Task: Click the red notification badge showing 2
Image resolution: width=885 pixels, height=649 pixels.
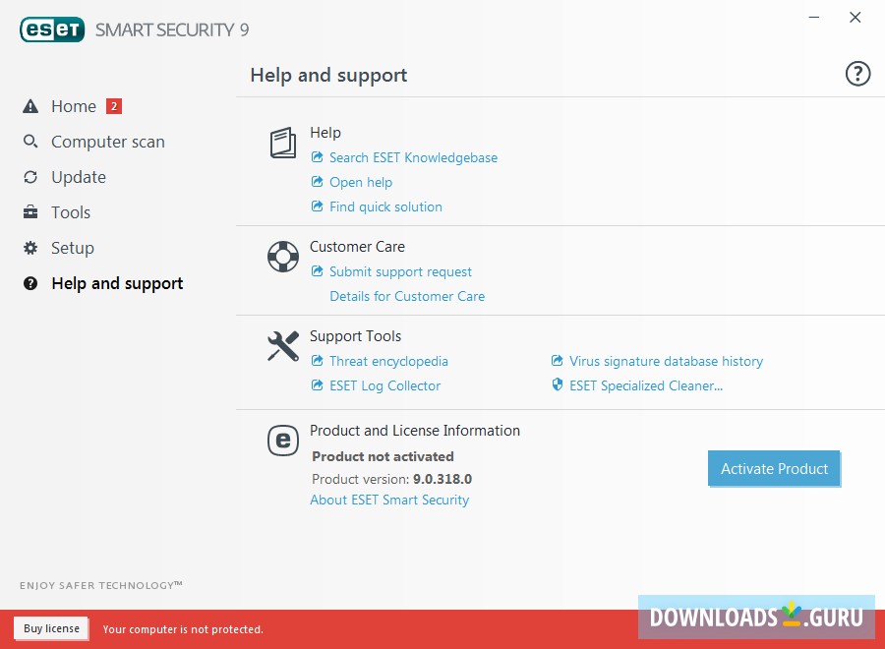Action: point(114,106)
